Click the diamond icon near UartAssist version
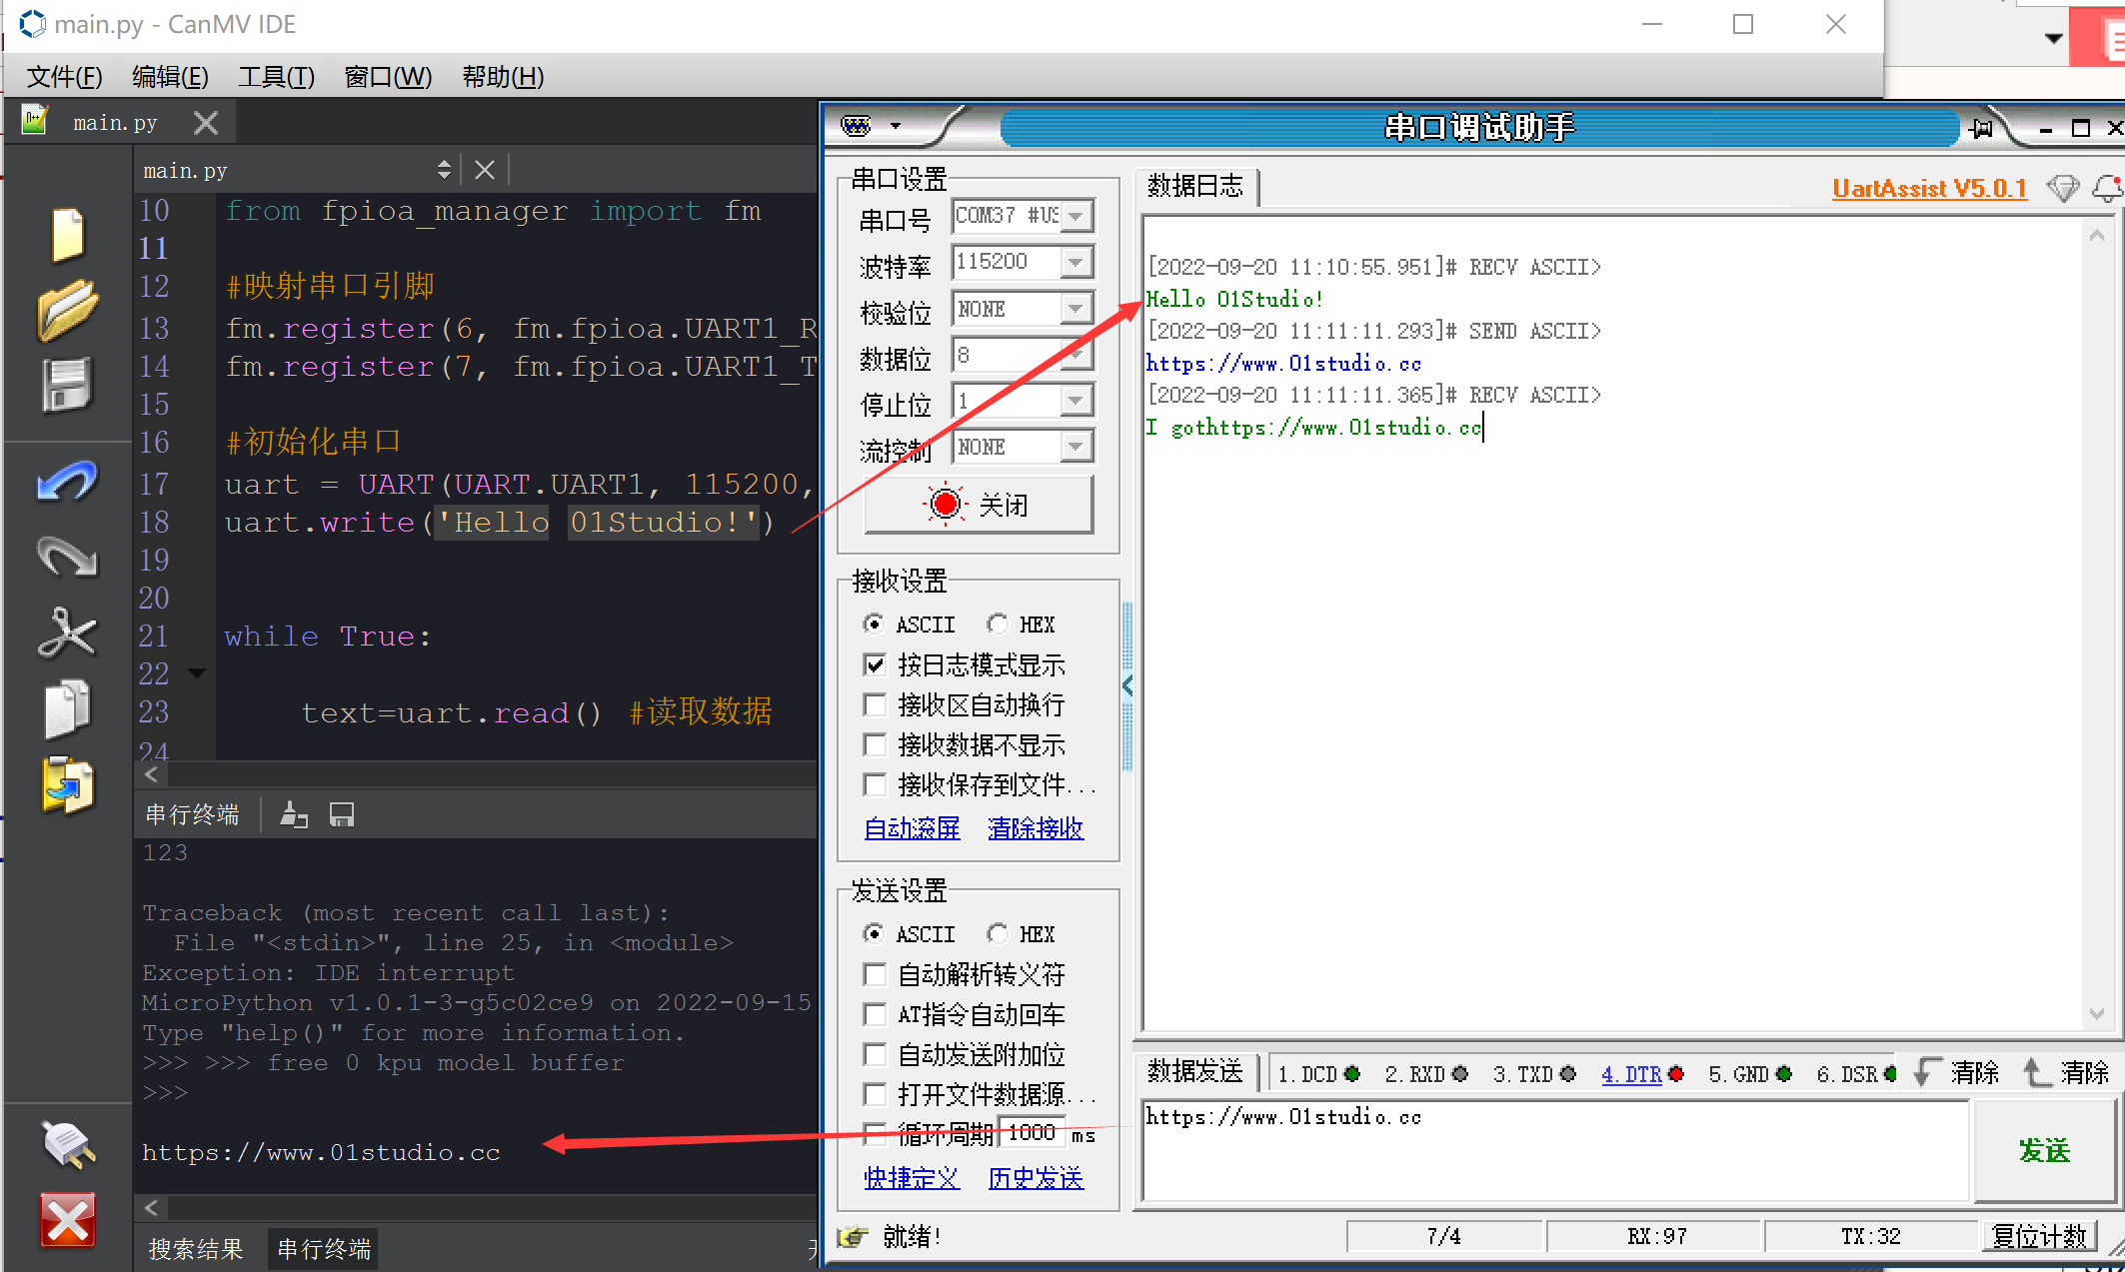The width and height of the screenshot is (2125, 1272). (x=2062, y=188)
